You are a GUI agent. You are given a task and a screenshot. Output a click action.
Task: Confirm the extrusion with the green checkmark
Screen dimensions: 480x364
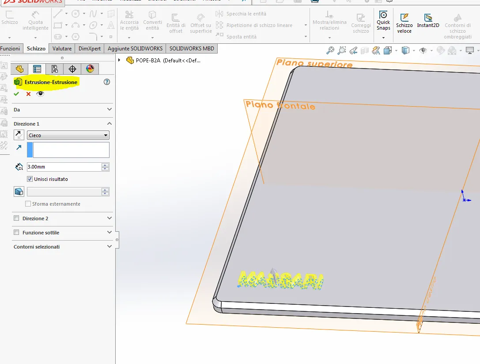click(16, 94)
